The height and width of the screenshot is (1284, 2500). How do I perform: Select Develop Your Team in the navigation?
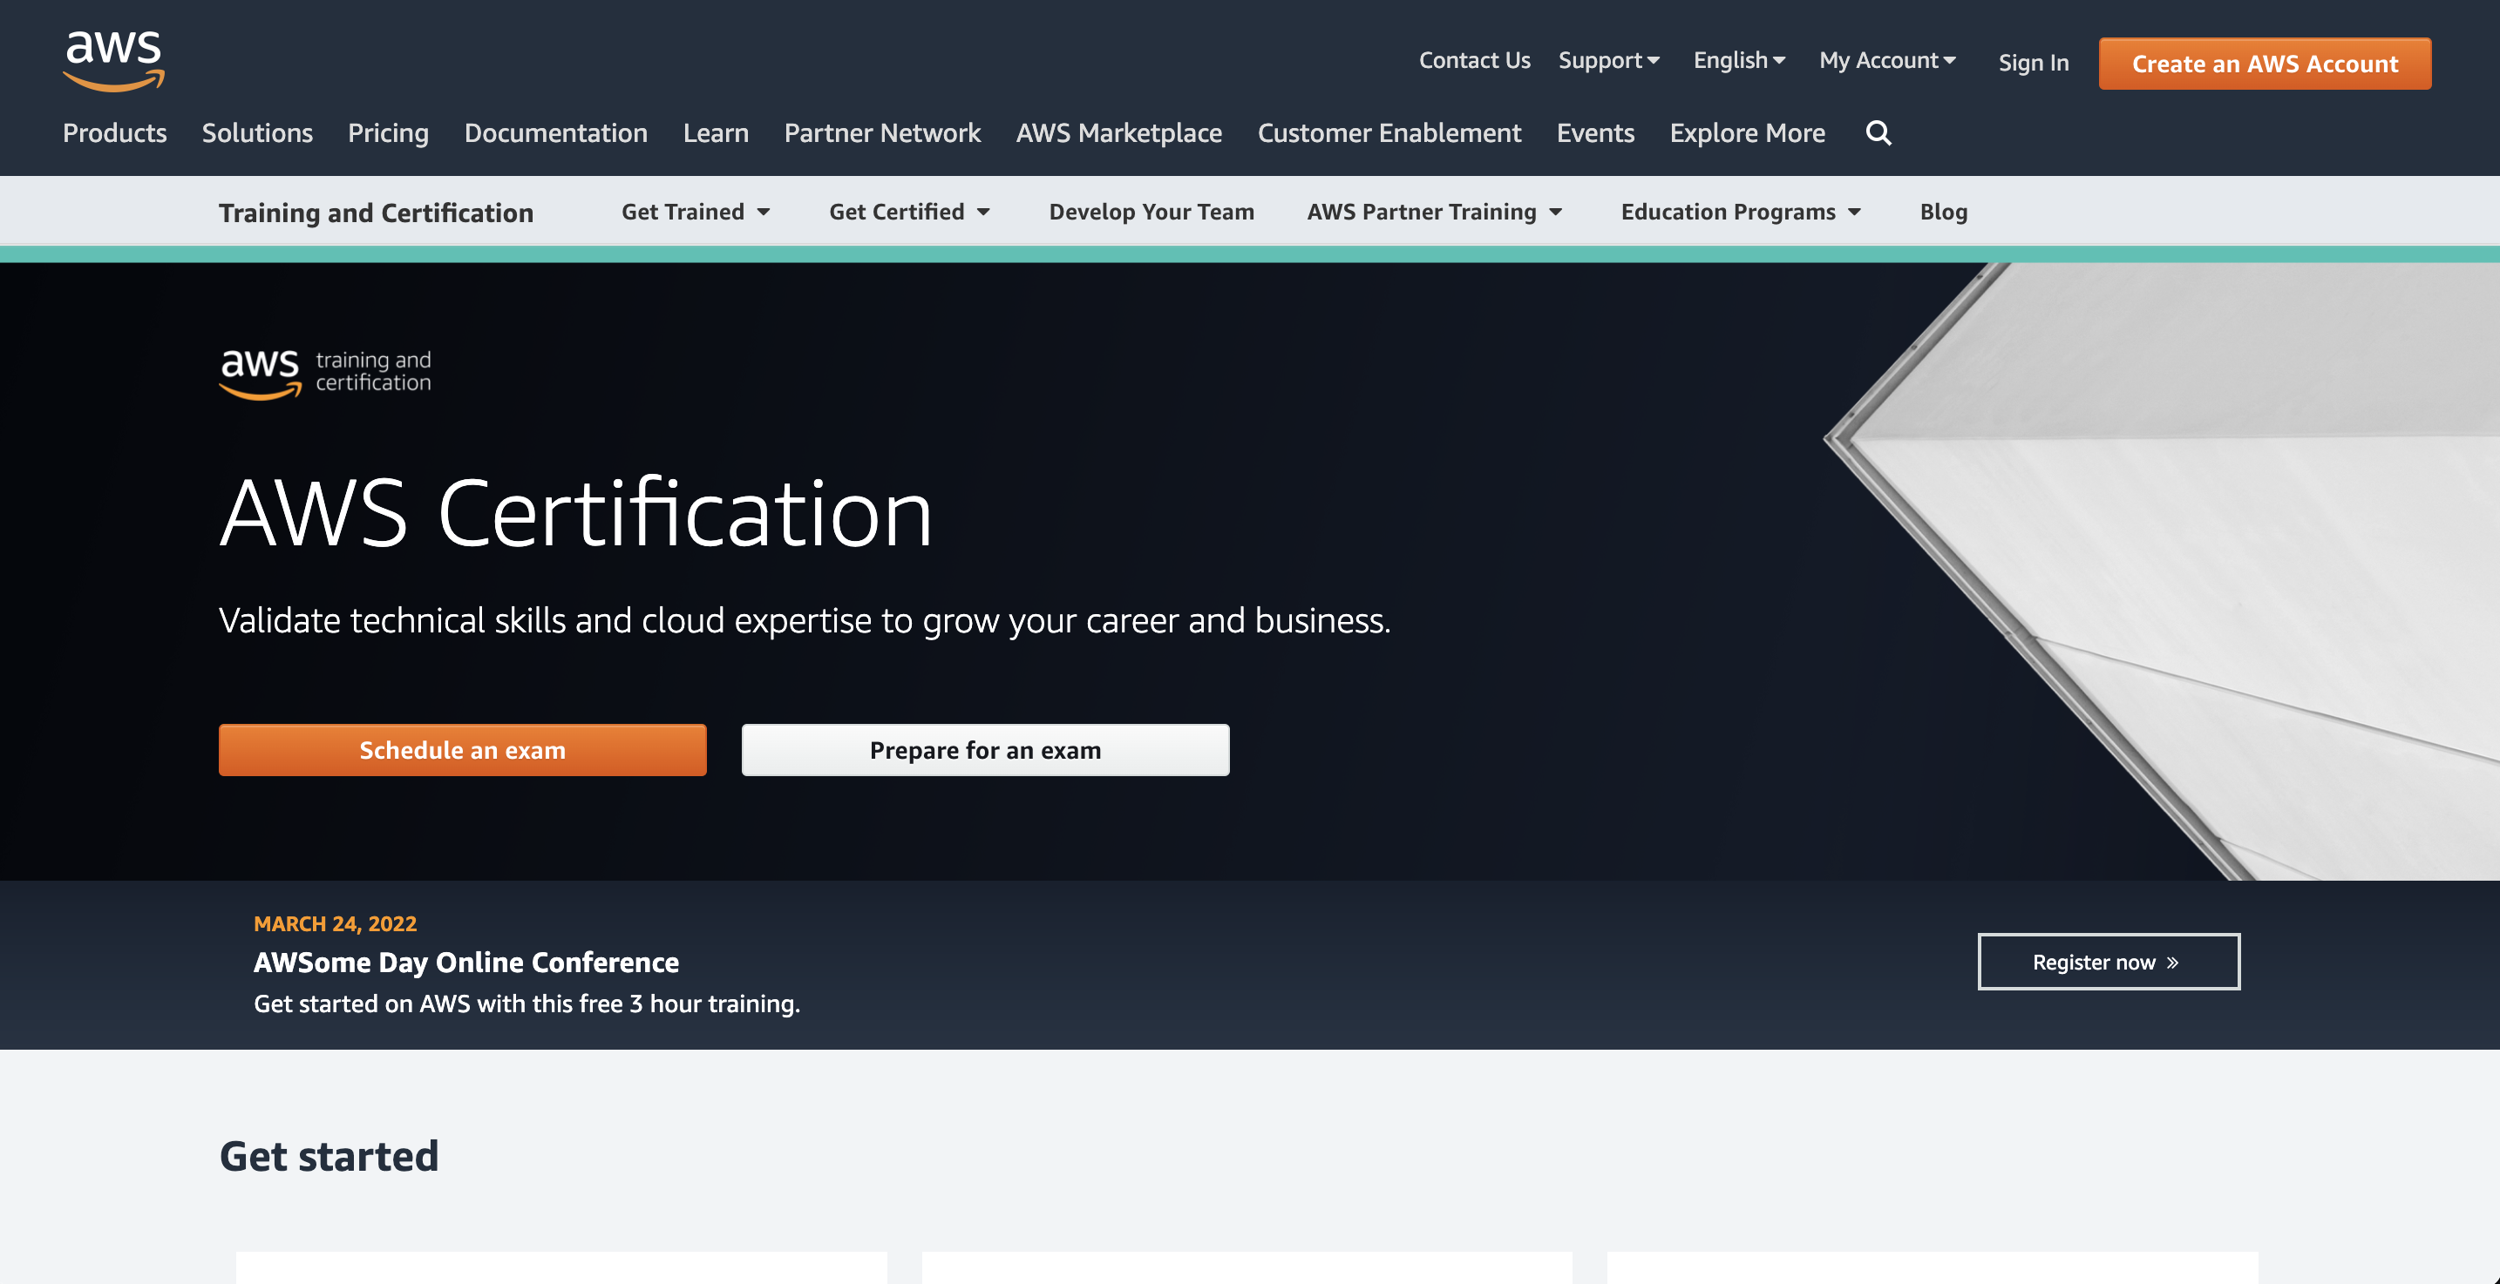click(1151, 212)
